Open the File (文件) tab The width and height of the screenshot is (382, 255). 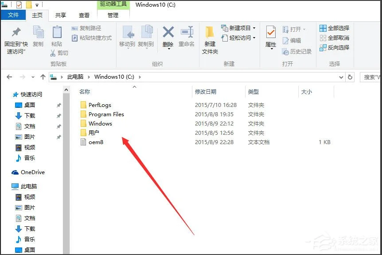pyautogui.click(x=13, y=15)
